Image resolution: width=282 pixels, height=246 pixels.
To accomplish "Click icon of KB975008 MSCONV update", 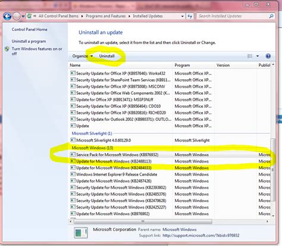I will [x=73, y=86].
